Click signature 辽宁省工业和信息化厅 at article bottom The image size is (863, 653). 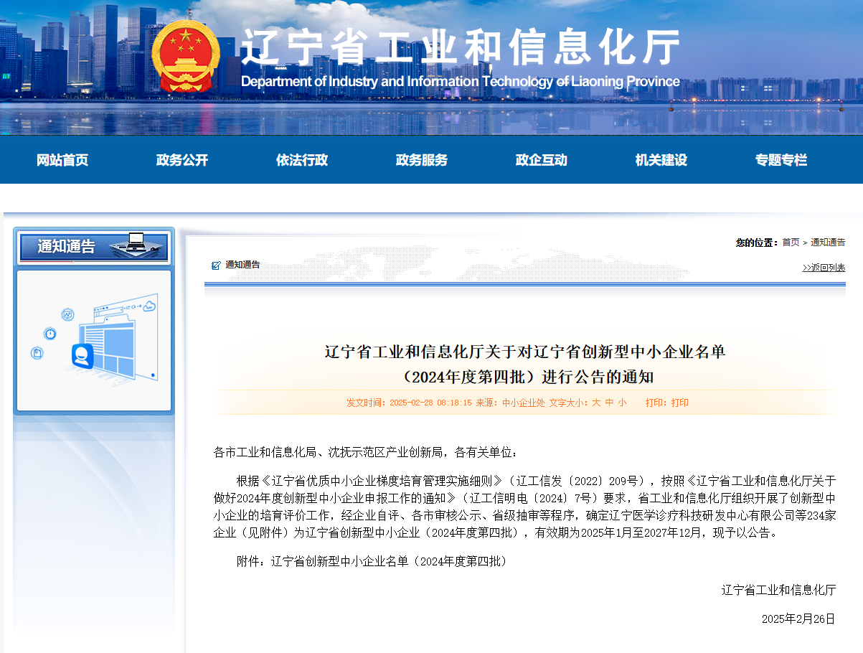(x=779, y=590)
